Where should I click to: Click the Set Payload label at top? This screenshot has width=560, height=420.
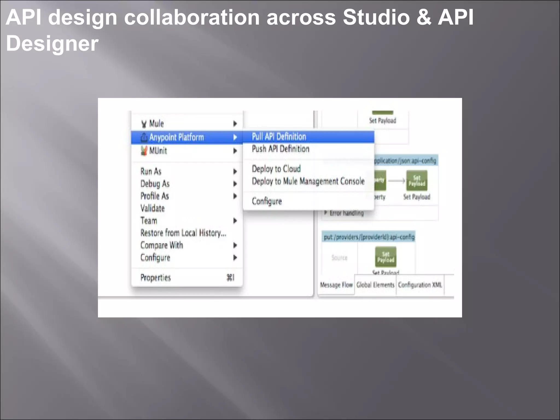[x=383, y=121]
